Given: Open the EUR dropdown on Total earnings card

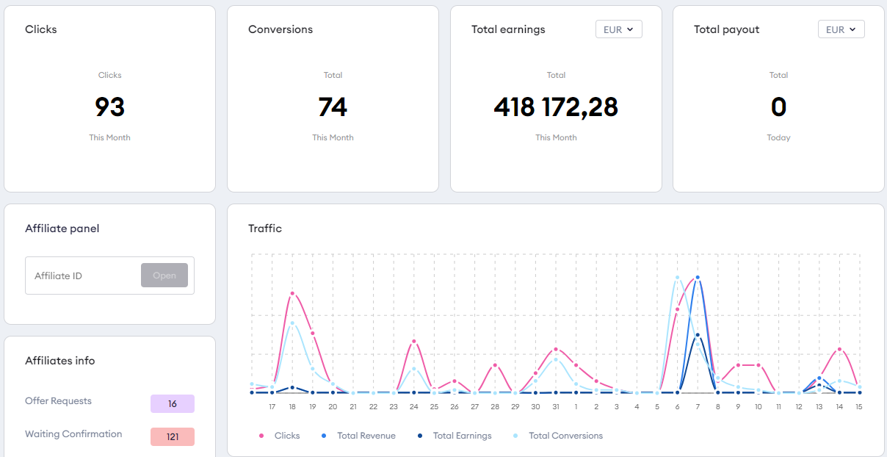Looking at the screenshot, I should coord(618,29).
